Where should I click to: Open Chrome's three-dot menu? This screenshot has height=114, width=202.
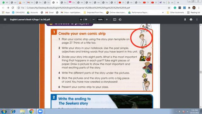[199, 8]
